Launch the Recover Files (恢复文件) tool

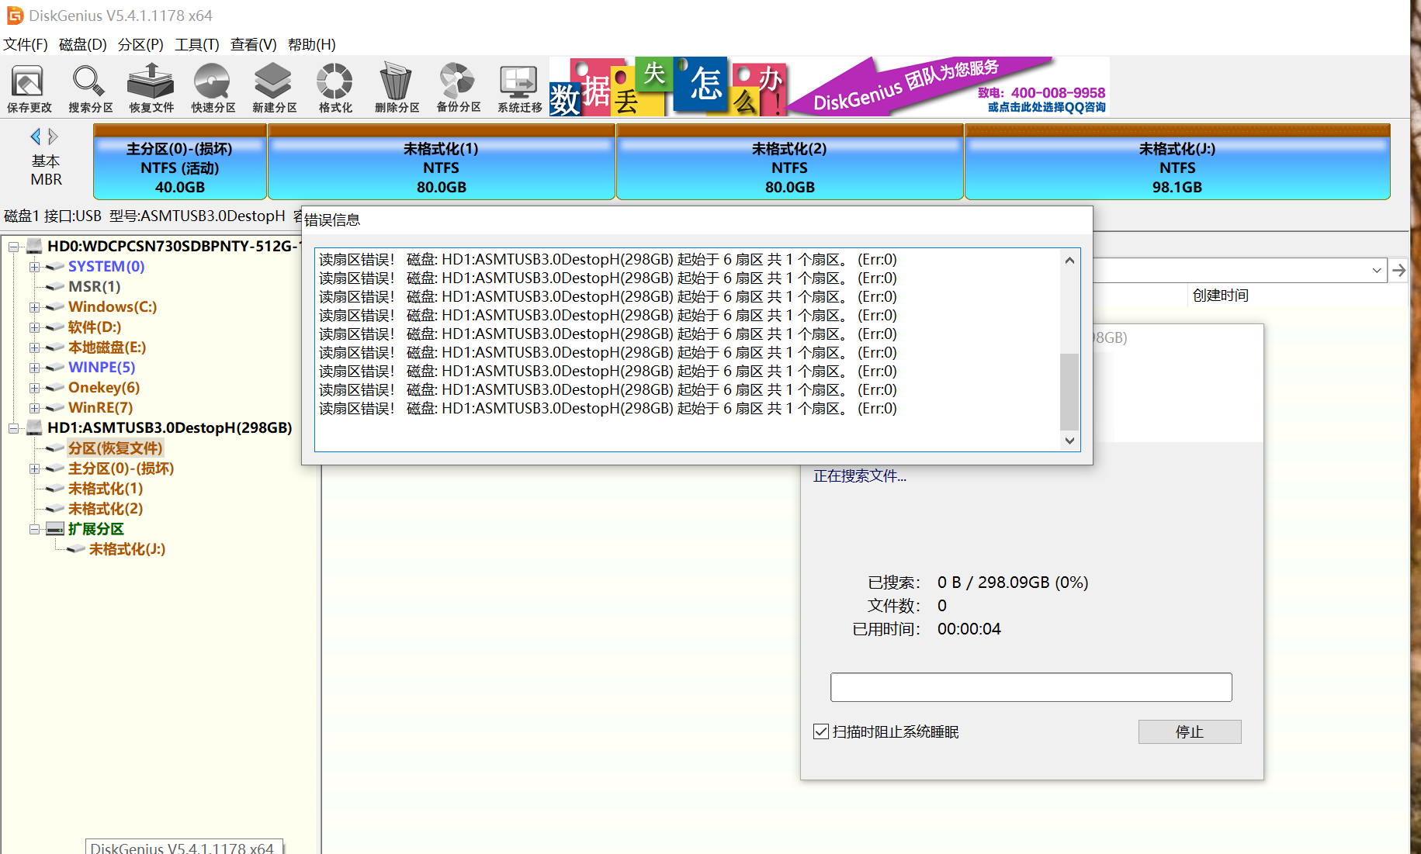pos(151,88)
